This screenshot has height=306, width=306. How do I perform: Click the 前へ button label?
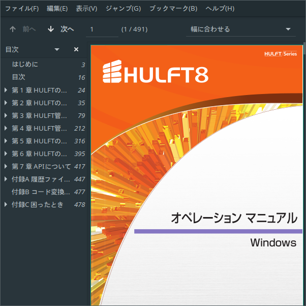coord(29,29)
